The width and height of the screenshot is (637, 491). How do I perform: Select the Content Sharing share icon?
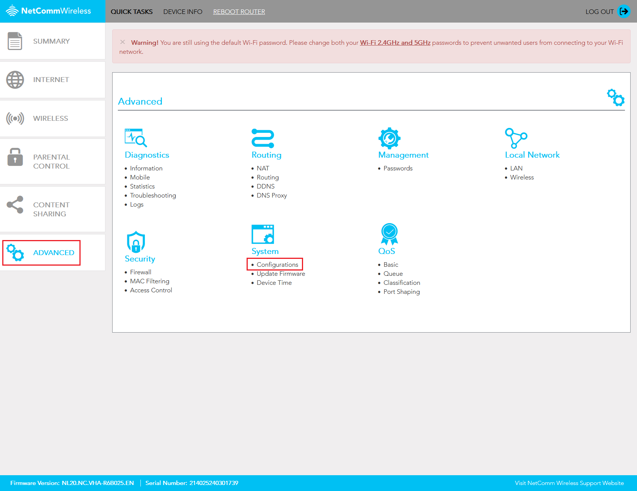[15, 205]
